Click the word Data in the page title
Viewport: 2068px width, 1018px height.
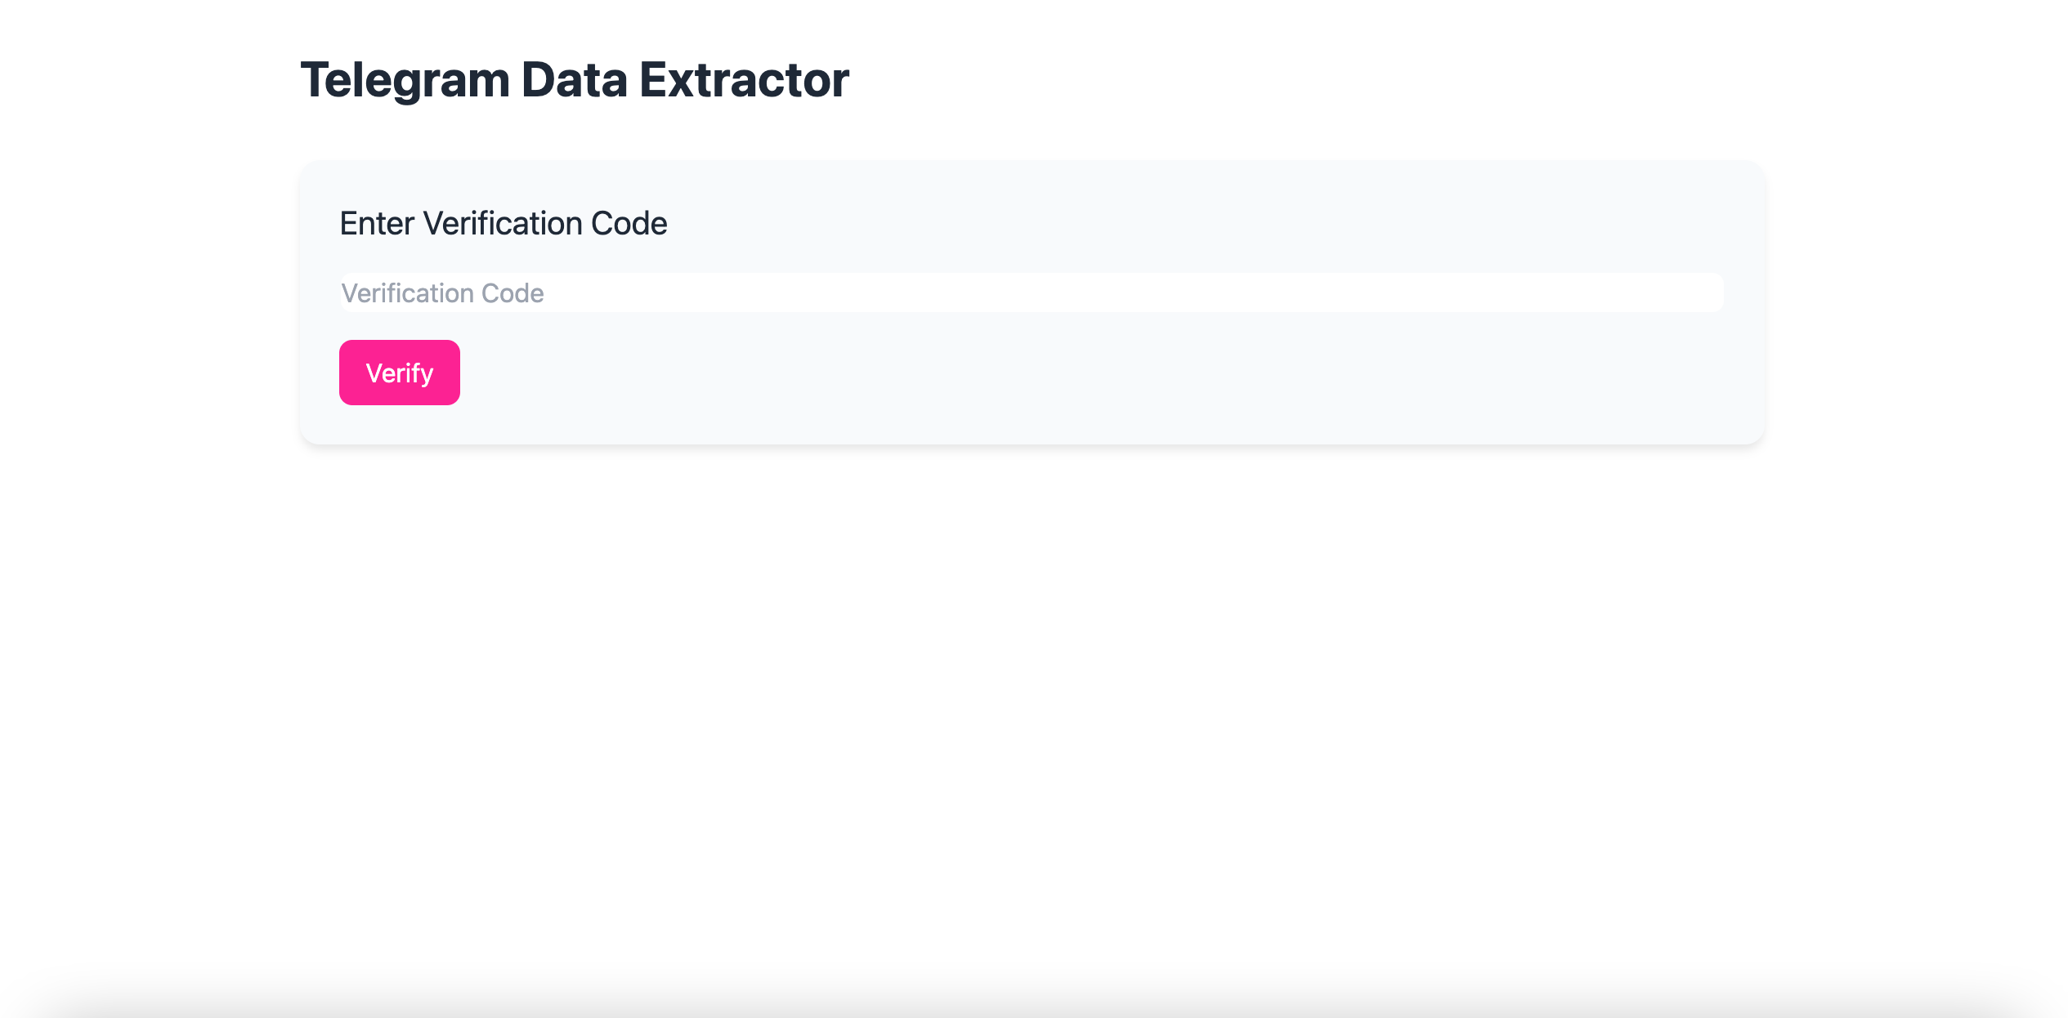pyautogui.click(x=575, y=80)
